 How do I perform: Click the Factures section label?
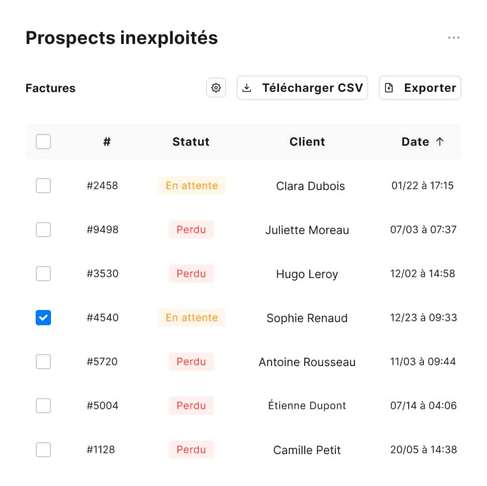[50, 88]
